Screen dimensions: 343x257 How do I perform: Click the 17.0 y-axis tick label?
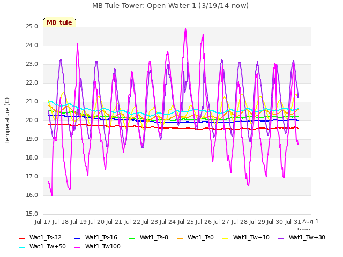32,177
